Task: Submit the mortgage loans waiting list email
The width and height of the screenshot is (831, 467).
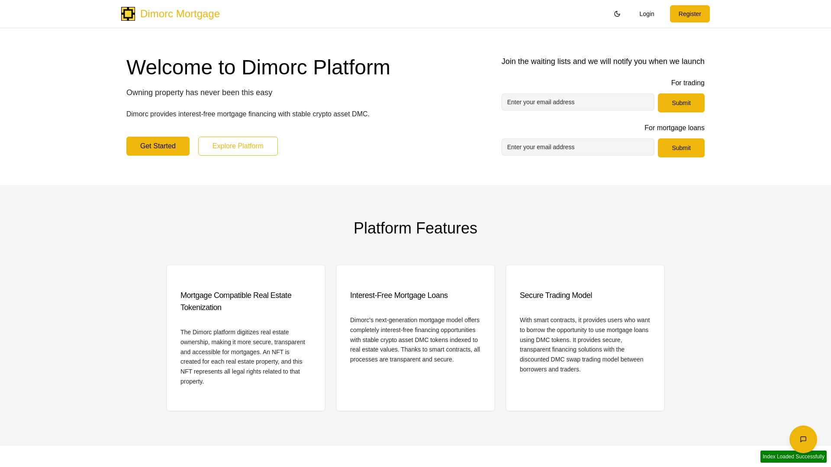Action: click(x=681, y=147)
